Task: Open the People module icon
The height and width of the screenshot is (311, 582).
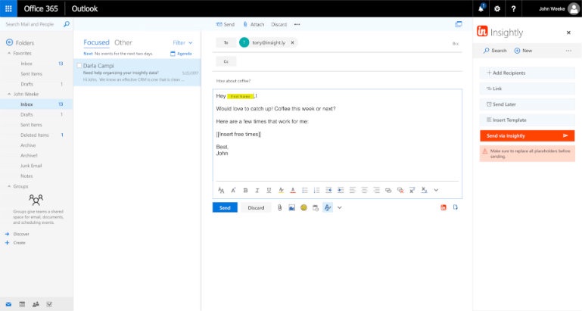Action: click(x=36, y=304)
